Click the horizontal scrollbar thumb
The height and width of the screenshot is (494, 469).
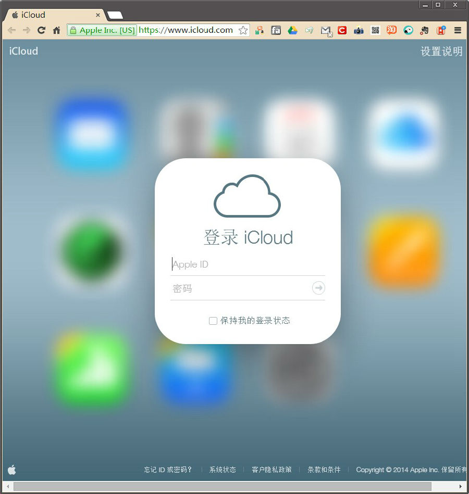tap(223, 486)
